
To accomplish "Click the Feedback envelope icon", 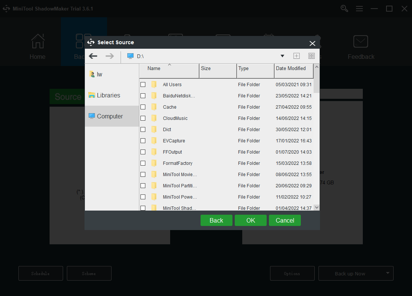I will (x=361, y=41).
